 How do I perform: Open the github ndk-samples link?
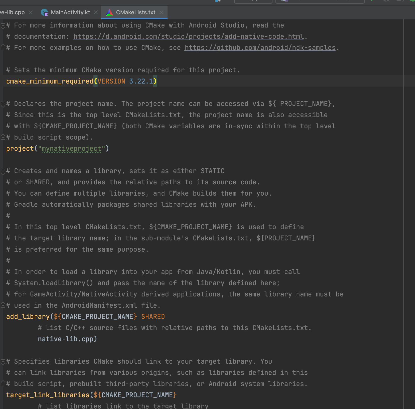260,48
